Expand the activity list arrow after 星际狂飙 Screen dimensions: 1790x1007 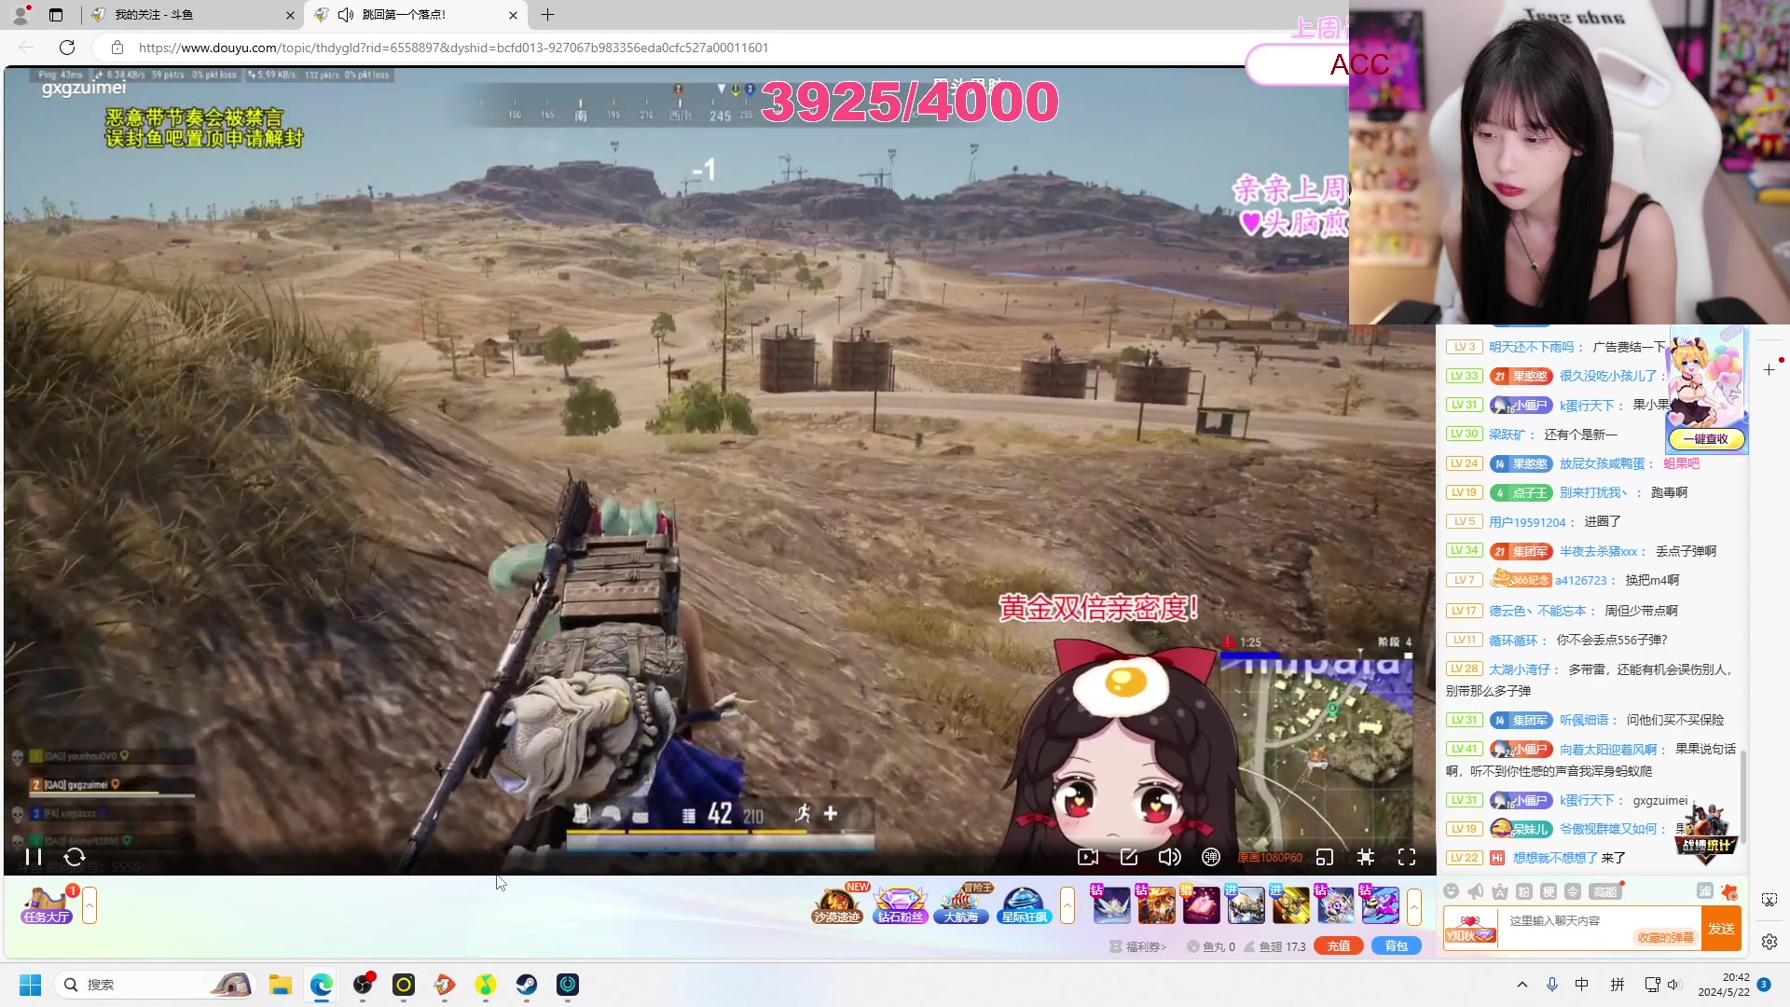[1067, 905]
